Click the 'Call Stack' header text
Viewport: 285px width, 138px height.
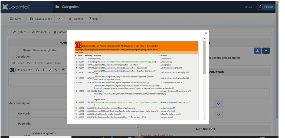[x=79, y=52]
